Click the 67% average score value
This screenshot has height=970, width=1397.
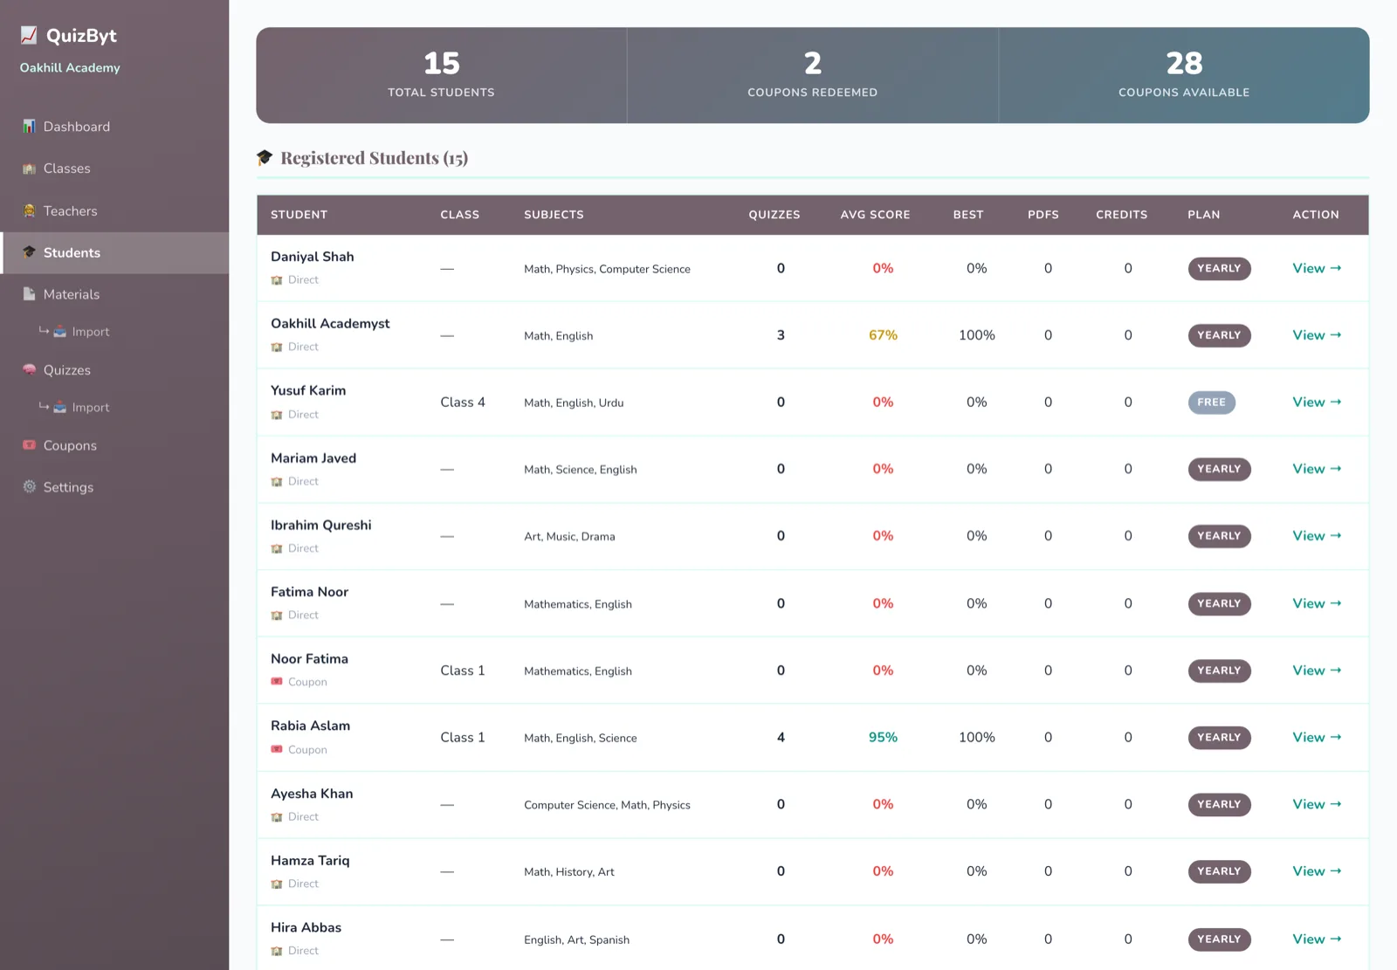point(883,335)
